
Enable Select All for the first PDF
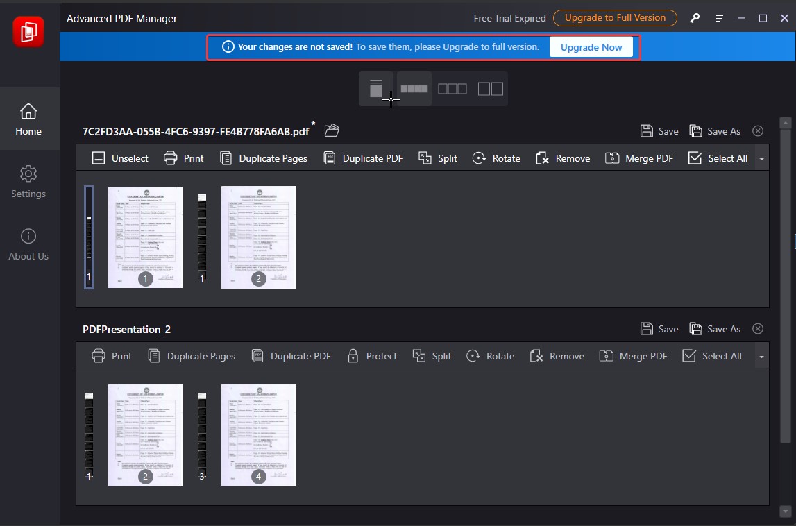coord(718,158)
